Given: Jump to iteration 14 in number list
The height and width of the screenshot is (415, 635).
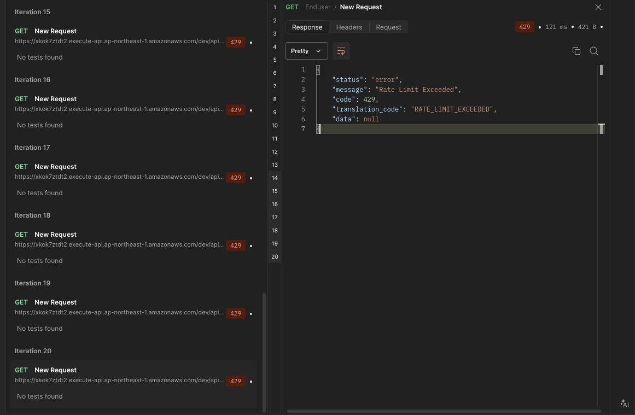Looking at the screenshot, I should (275, 178).
